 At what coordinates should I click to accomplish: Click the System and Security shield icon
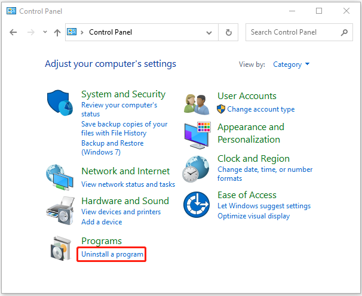[x=60, y=103]
